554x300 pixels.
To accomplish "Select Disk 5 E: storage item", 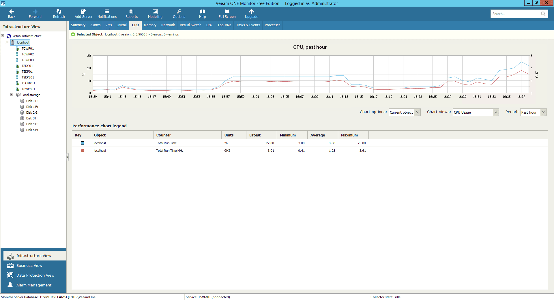I will pyautogui.click(x=32, y=130).
